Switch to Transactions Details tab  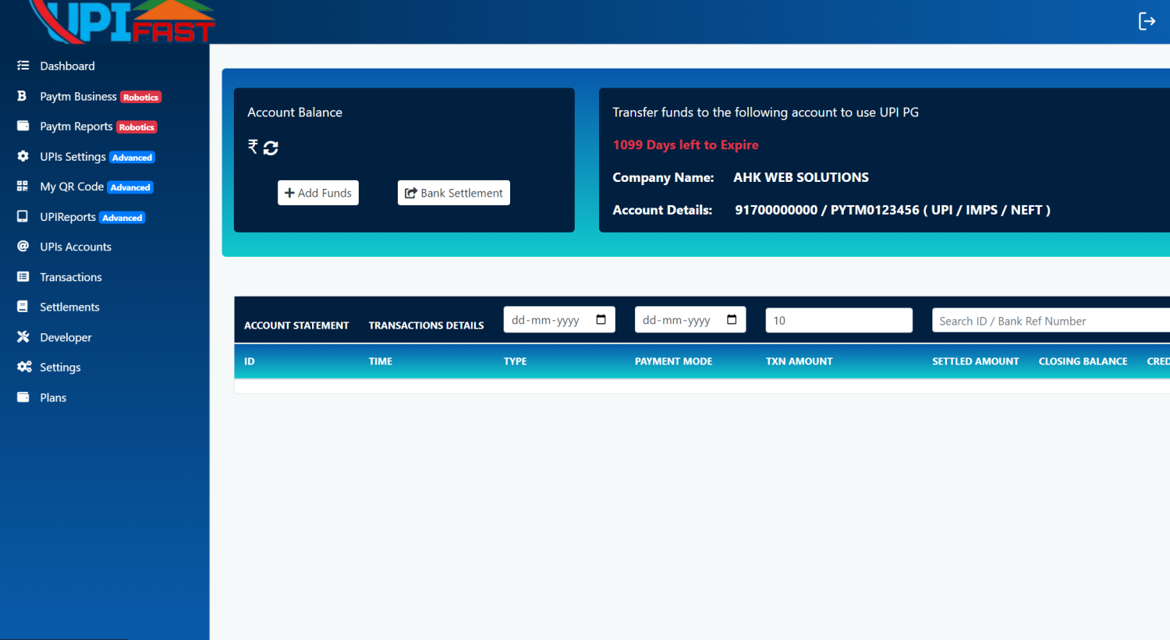(x=426, y=325)
